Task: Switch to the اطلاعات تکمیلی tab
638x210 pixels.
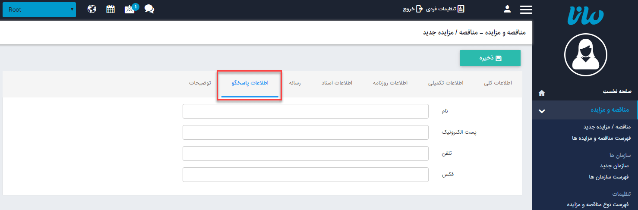Action: pyautogui.click(x=446, y=83)
